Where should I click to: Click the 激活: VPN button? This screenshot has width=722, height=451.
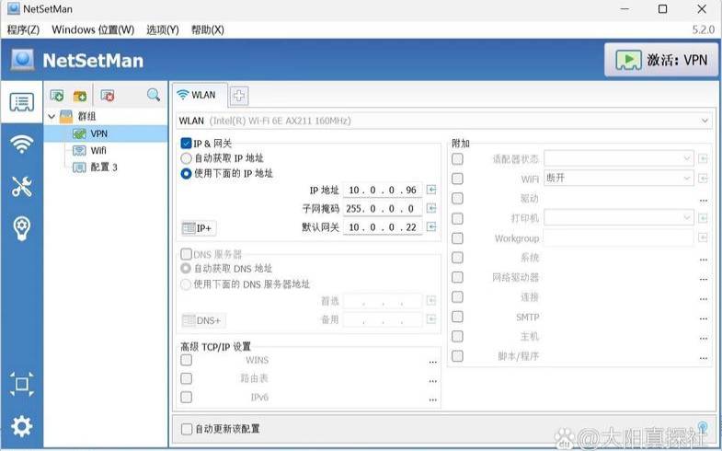(661, 60)
